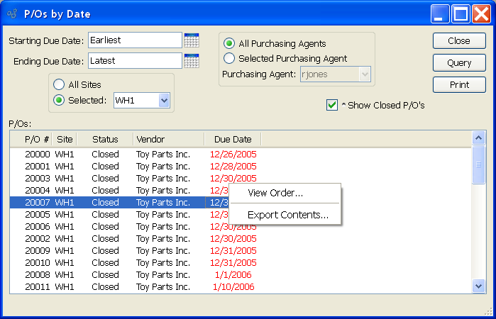Open the Ending Due Date calendar picker
This screenshot has width=496, height=319.
pyautogui.click(x=192, y=61)
